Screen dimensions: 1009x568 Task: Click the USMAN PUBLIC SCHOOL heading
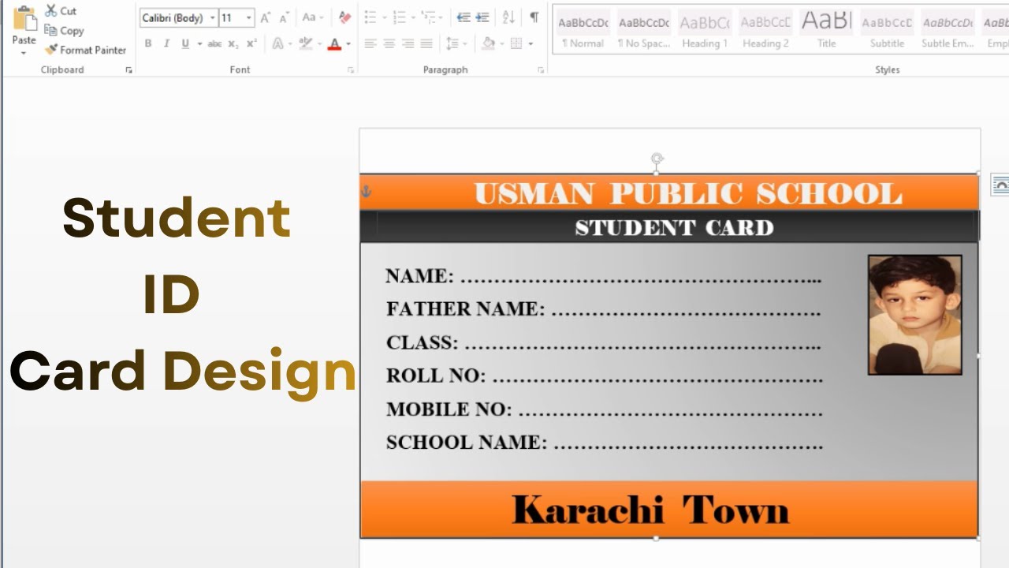tap(687, 193)
